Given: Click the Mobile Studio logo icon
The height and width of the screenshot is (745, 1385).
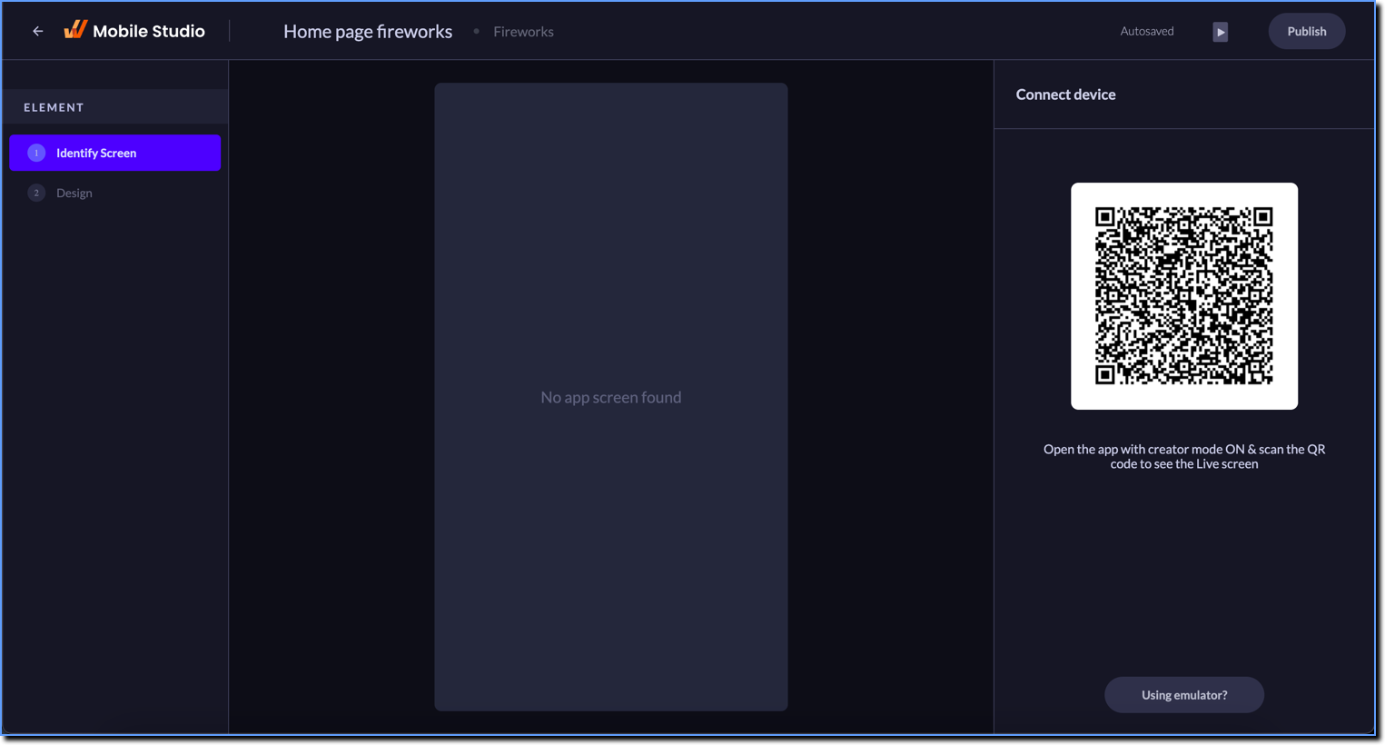Looking at the screenshot, I should tap(75, 30).
